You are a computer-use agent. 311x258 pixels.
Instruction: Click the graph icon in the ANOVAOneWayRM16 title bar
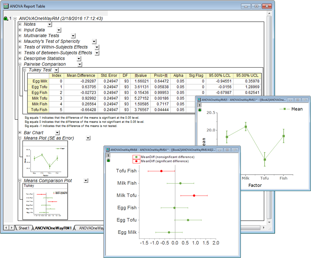107,149
